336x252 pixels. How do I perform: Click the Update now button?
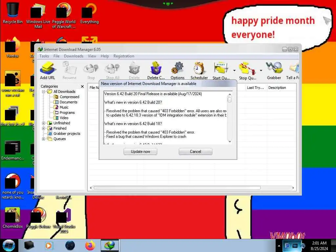click(140, 152)
